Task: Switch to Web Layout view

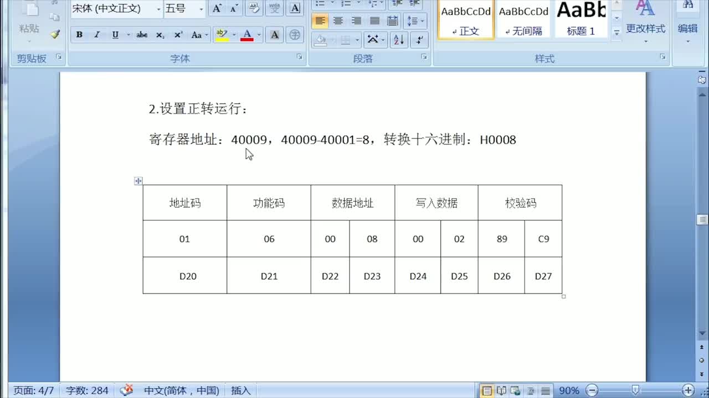Action: 516,390
